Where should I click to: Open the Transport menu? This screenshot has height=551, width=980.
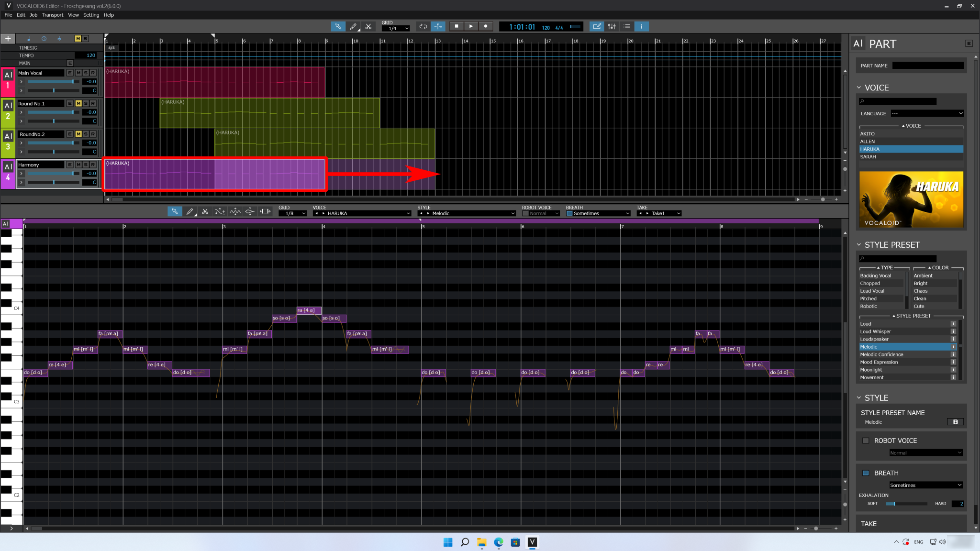click(53, 15)
